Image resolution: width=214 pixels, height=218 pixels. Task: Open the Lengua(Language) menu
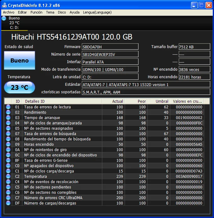tap(97, 12)
